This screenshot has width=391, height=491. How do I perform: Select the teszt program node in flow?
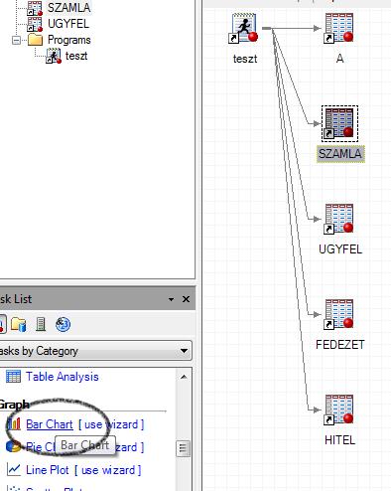(x=244, y=29)
